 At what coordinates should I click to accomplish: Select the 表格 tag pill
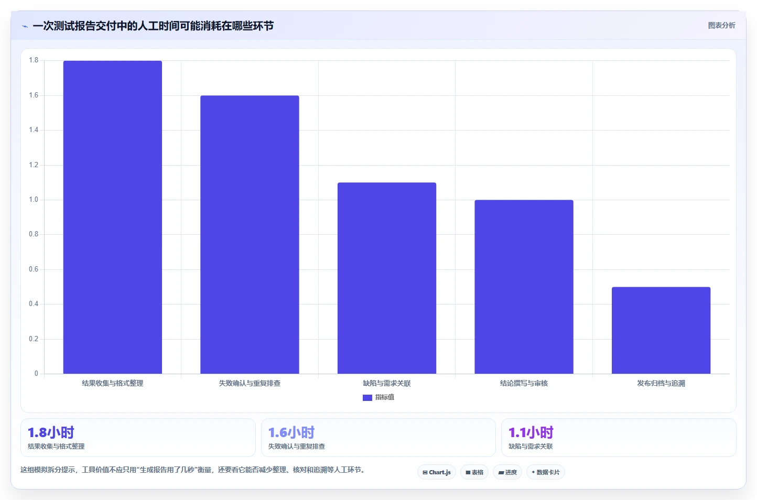coord(474,472)
